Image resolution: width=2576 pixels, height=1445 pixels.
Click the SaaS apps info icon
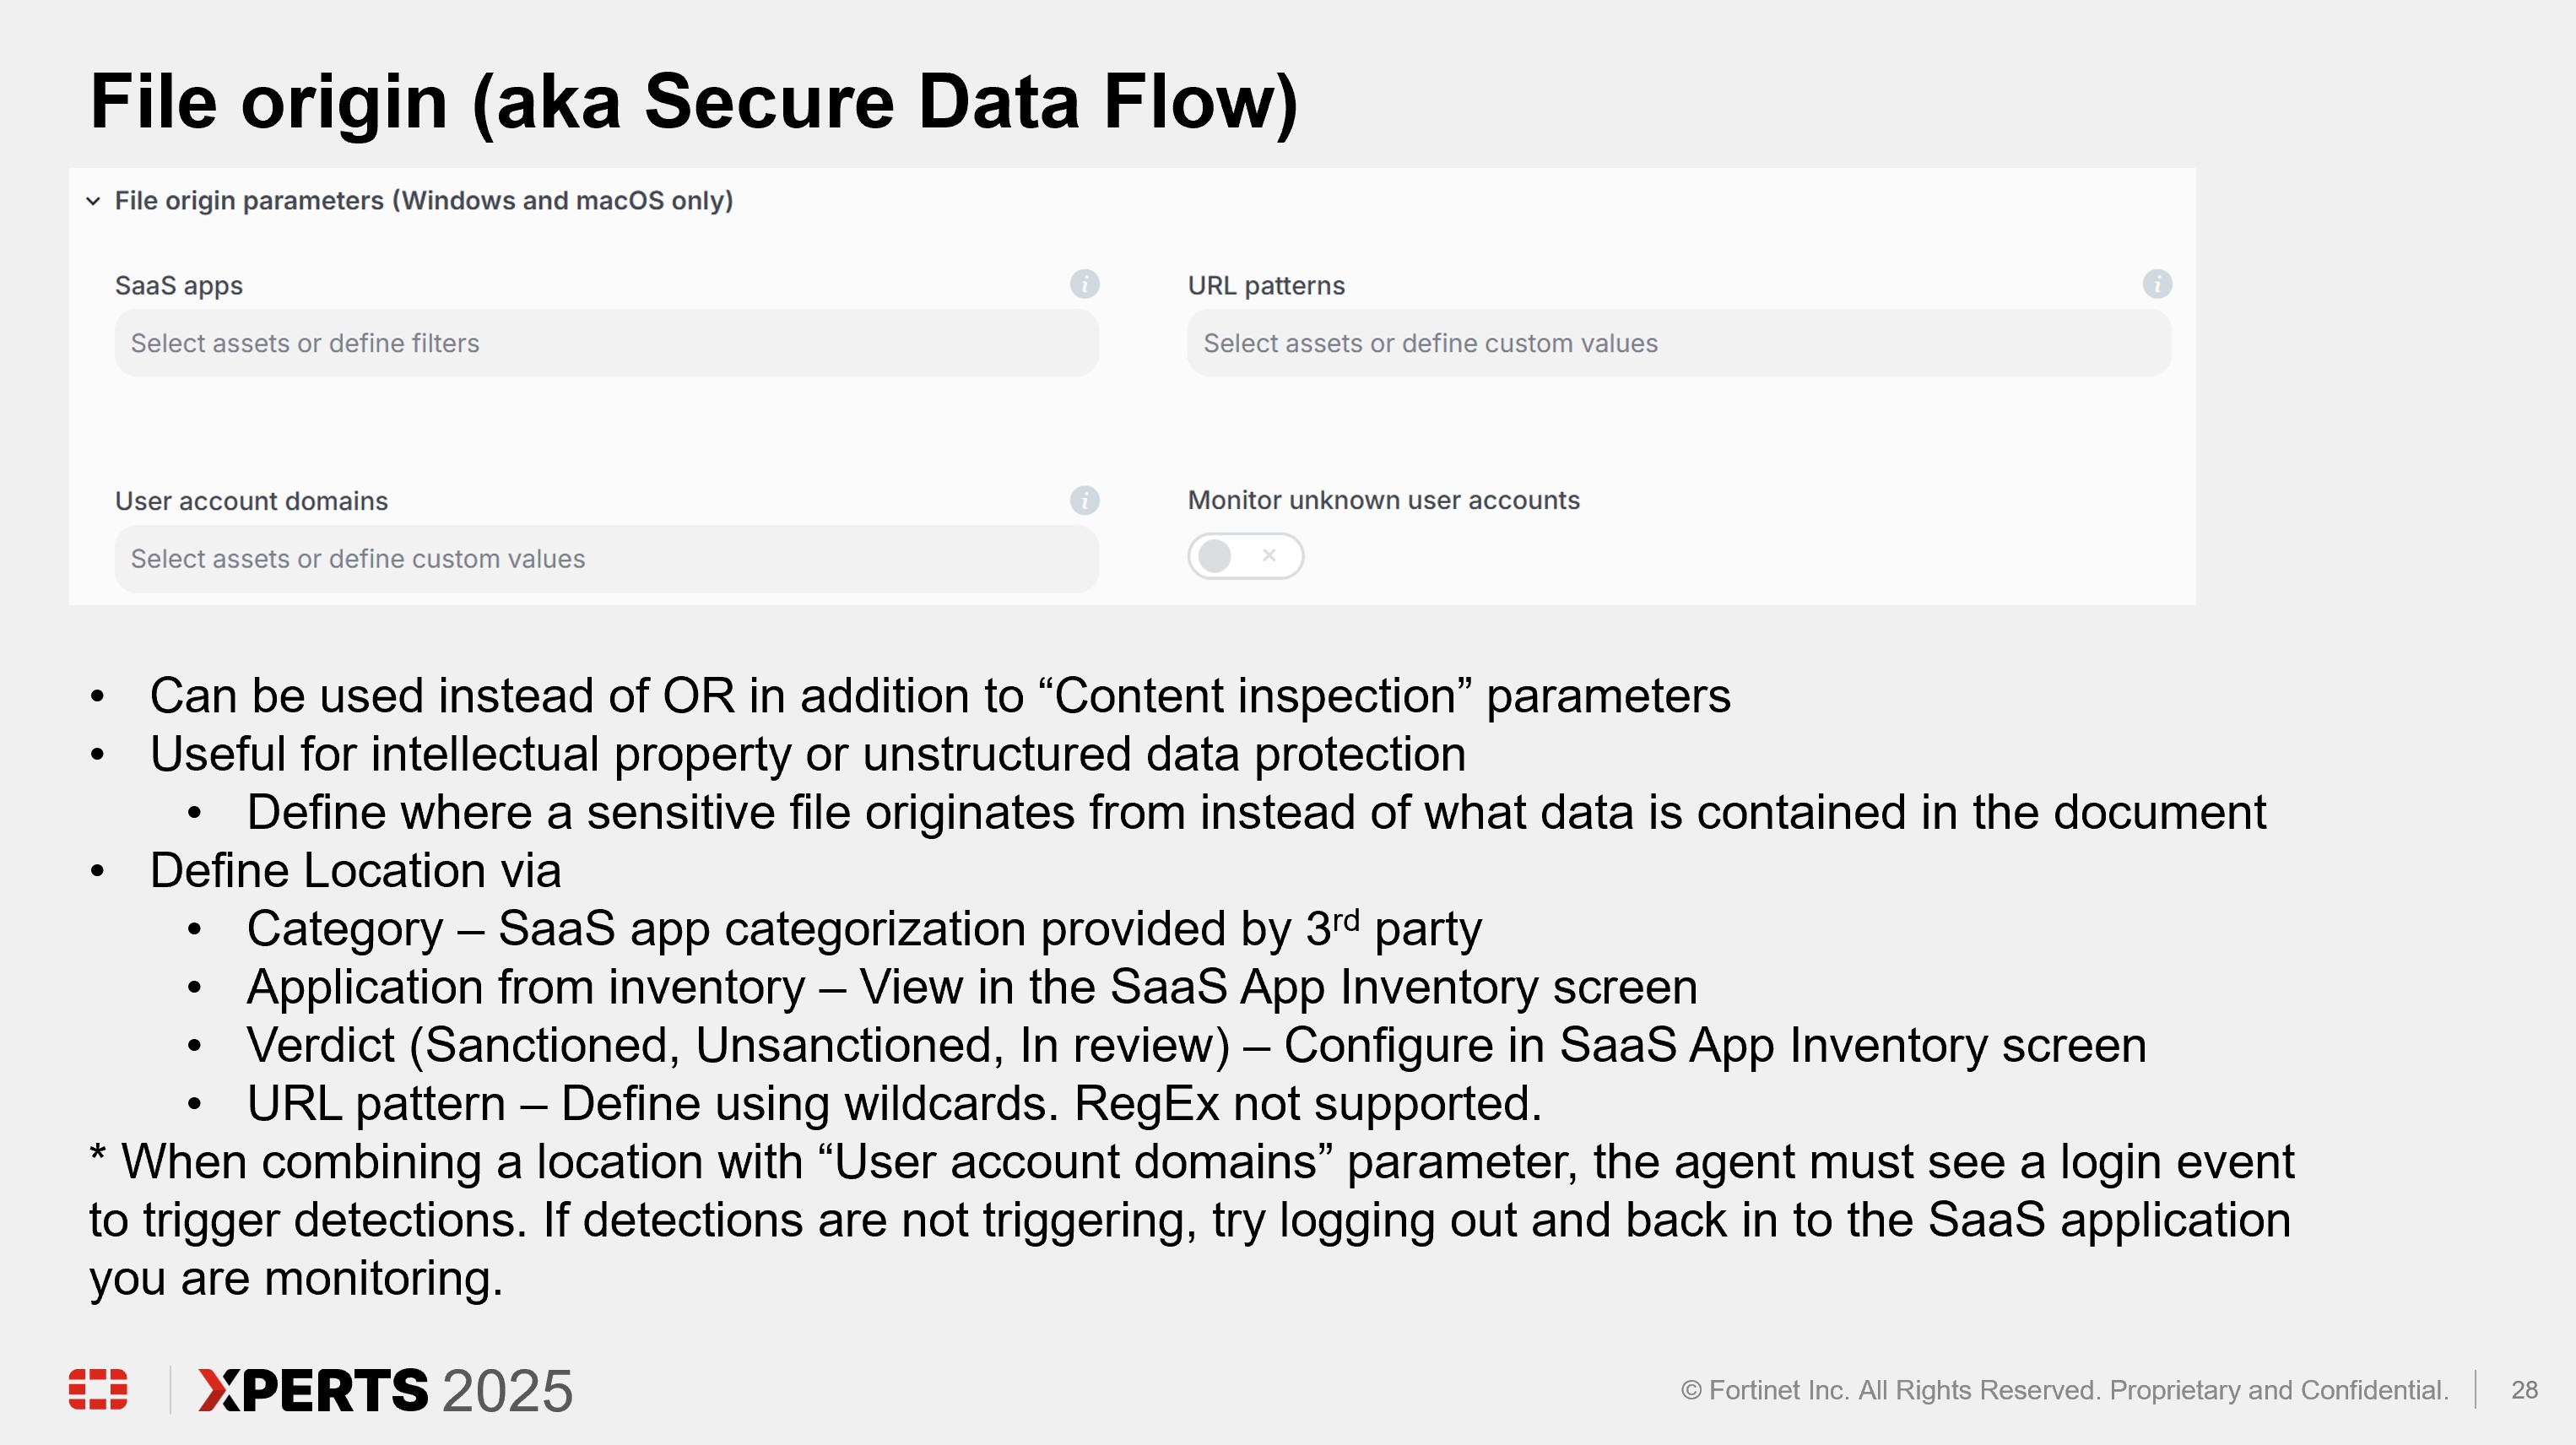(1084, 284)
